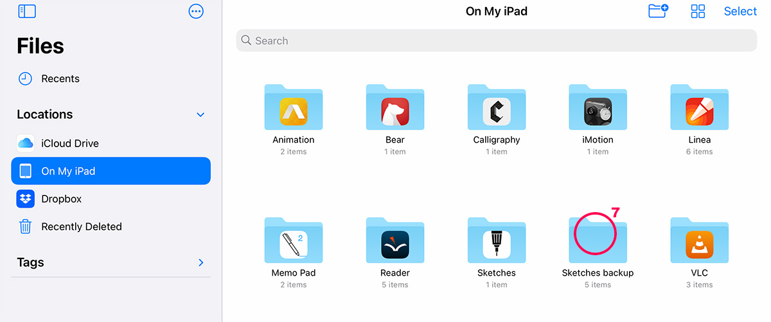
Task: Click the Recently Deleted trash icon
Action: click(25, 226)
